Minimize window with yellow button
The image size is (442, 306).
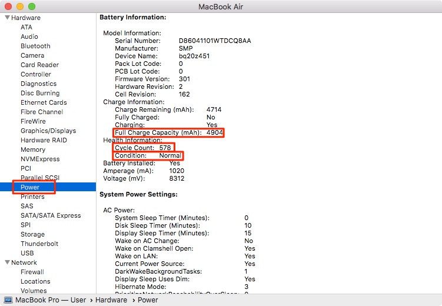20,6
